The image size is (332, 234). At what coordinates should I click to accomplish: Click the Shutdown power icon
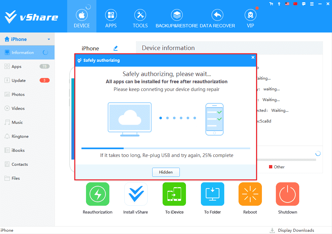(x=288, y=194)
